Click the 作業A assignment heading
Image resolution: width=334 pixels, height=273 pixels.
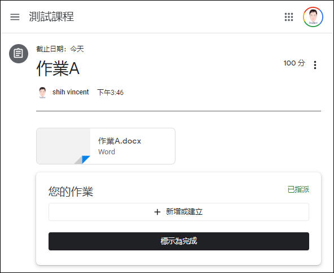(58, 68)
